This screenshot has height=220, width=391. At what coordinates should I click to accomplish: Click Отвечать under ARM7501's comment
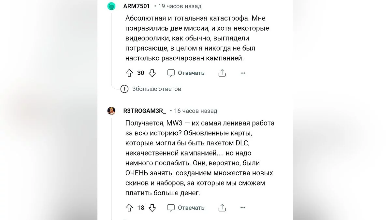click(x=186, y=73)
